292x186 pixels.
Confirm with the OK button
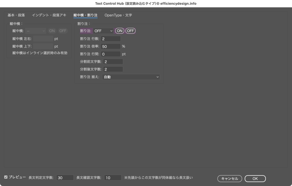pos(255,179)
